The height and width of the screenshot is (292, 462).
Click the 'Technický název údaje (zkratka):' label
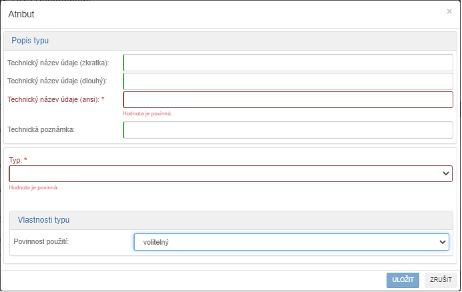(58, 63)
